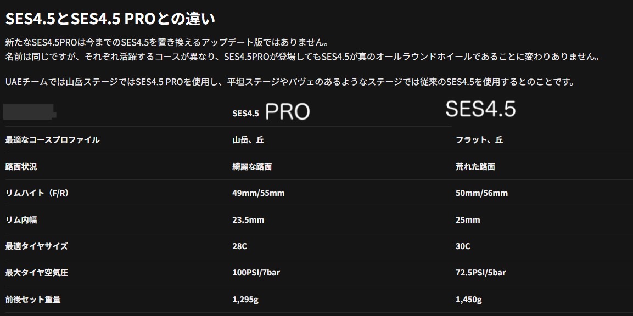Click the リムハイト(F/R) row label
The height and width of the screenshot is (316, 633).
point(37,193)
